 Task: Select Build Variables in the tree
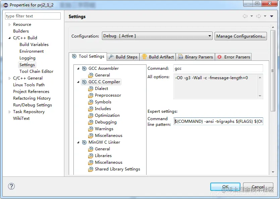click(34, 45)
